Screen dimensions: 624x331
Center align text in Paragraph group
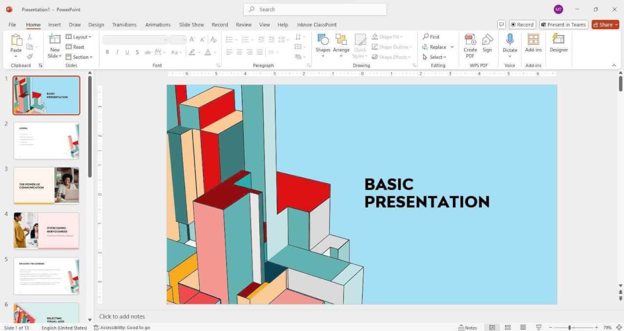[239, 52]
